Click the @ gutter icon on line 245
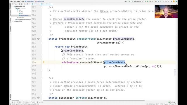This screenshot has height=105, width=187. pyautogui.click(x=38, y=98)
